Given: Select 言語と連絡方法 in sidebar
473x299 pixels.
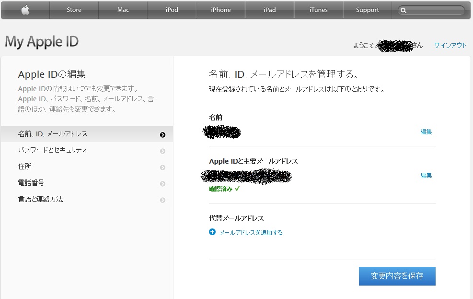Looking at the screenshot, I should point(87,199).
